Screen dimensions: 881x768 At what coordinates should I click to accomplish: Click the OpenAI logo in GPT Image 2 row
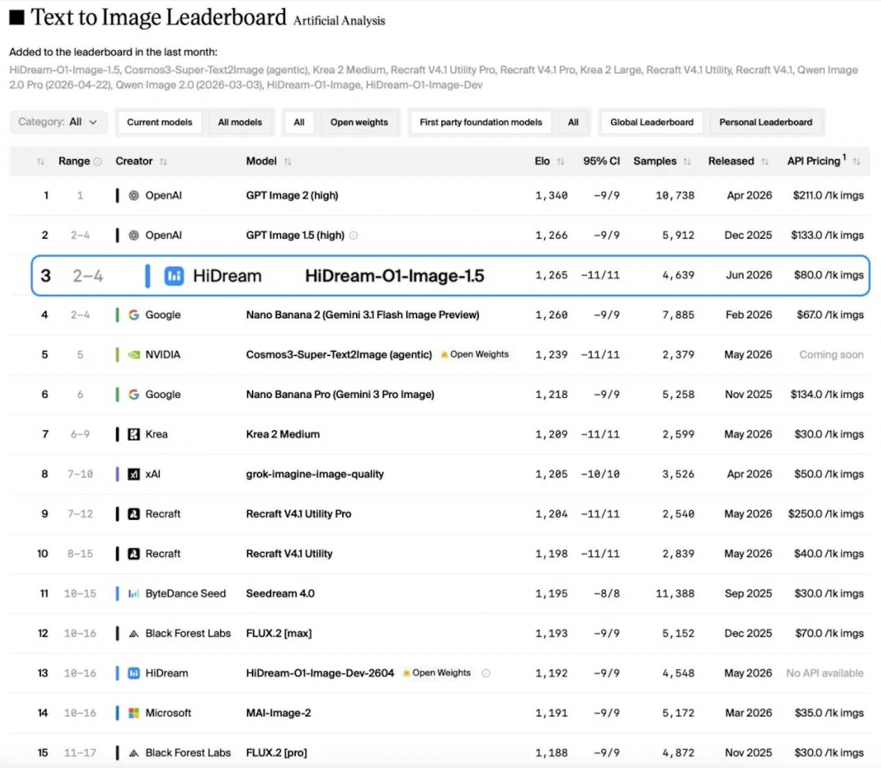click(134, 195)
